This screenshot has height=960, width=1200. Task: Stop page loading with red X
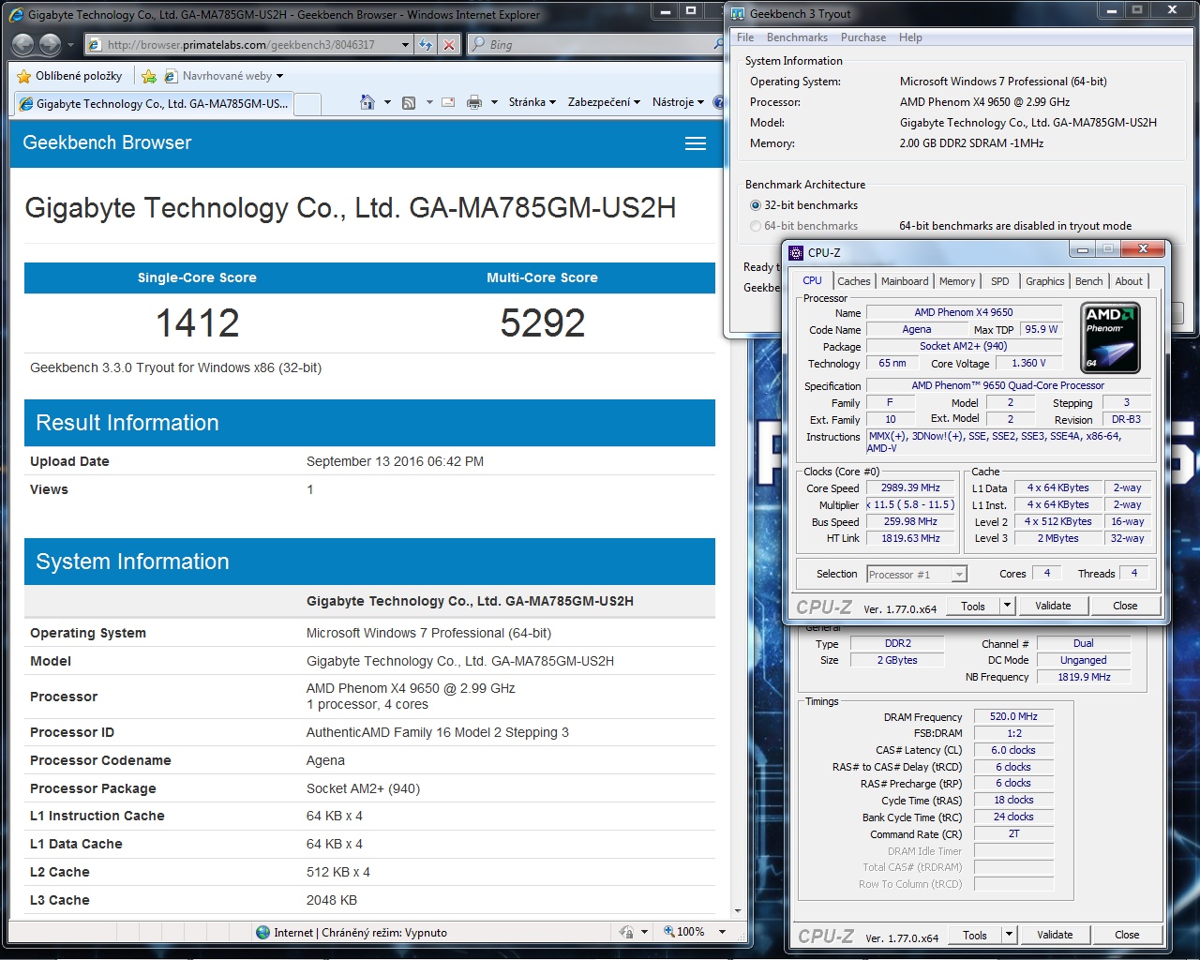point(449,44)
